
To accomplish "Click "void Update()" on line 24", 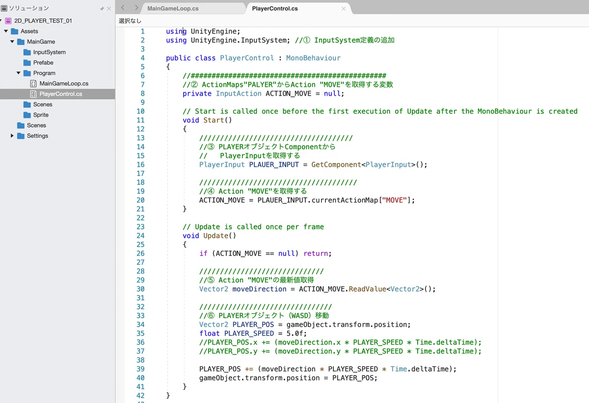I will 210,236.
